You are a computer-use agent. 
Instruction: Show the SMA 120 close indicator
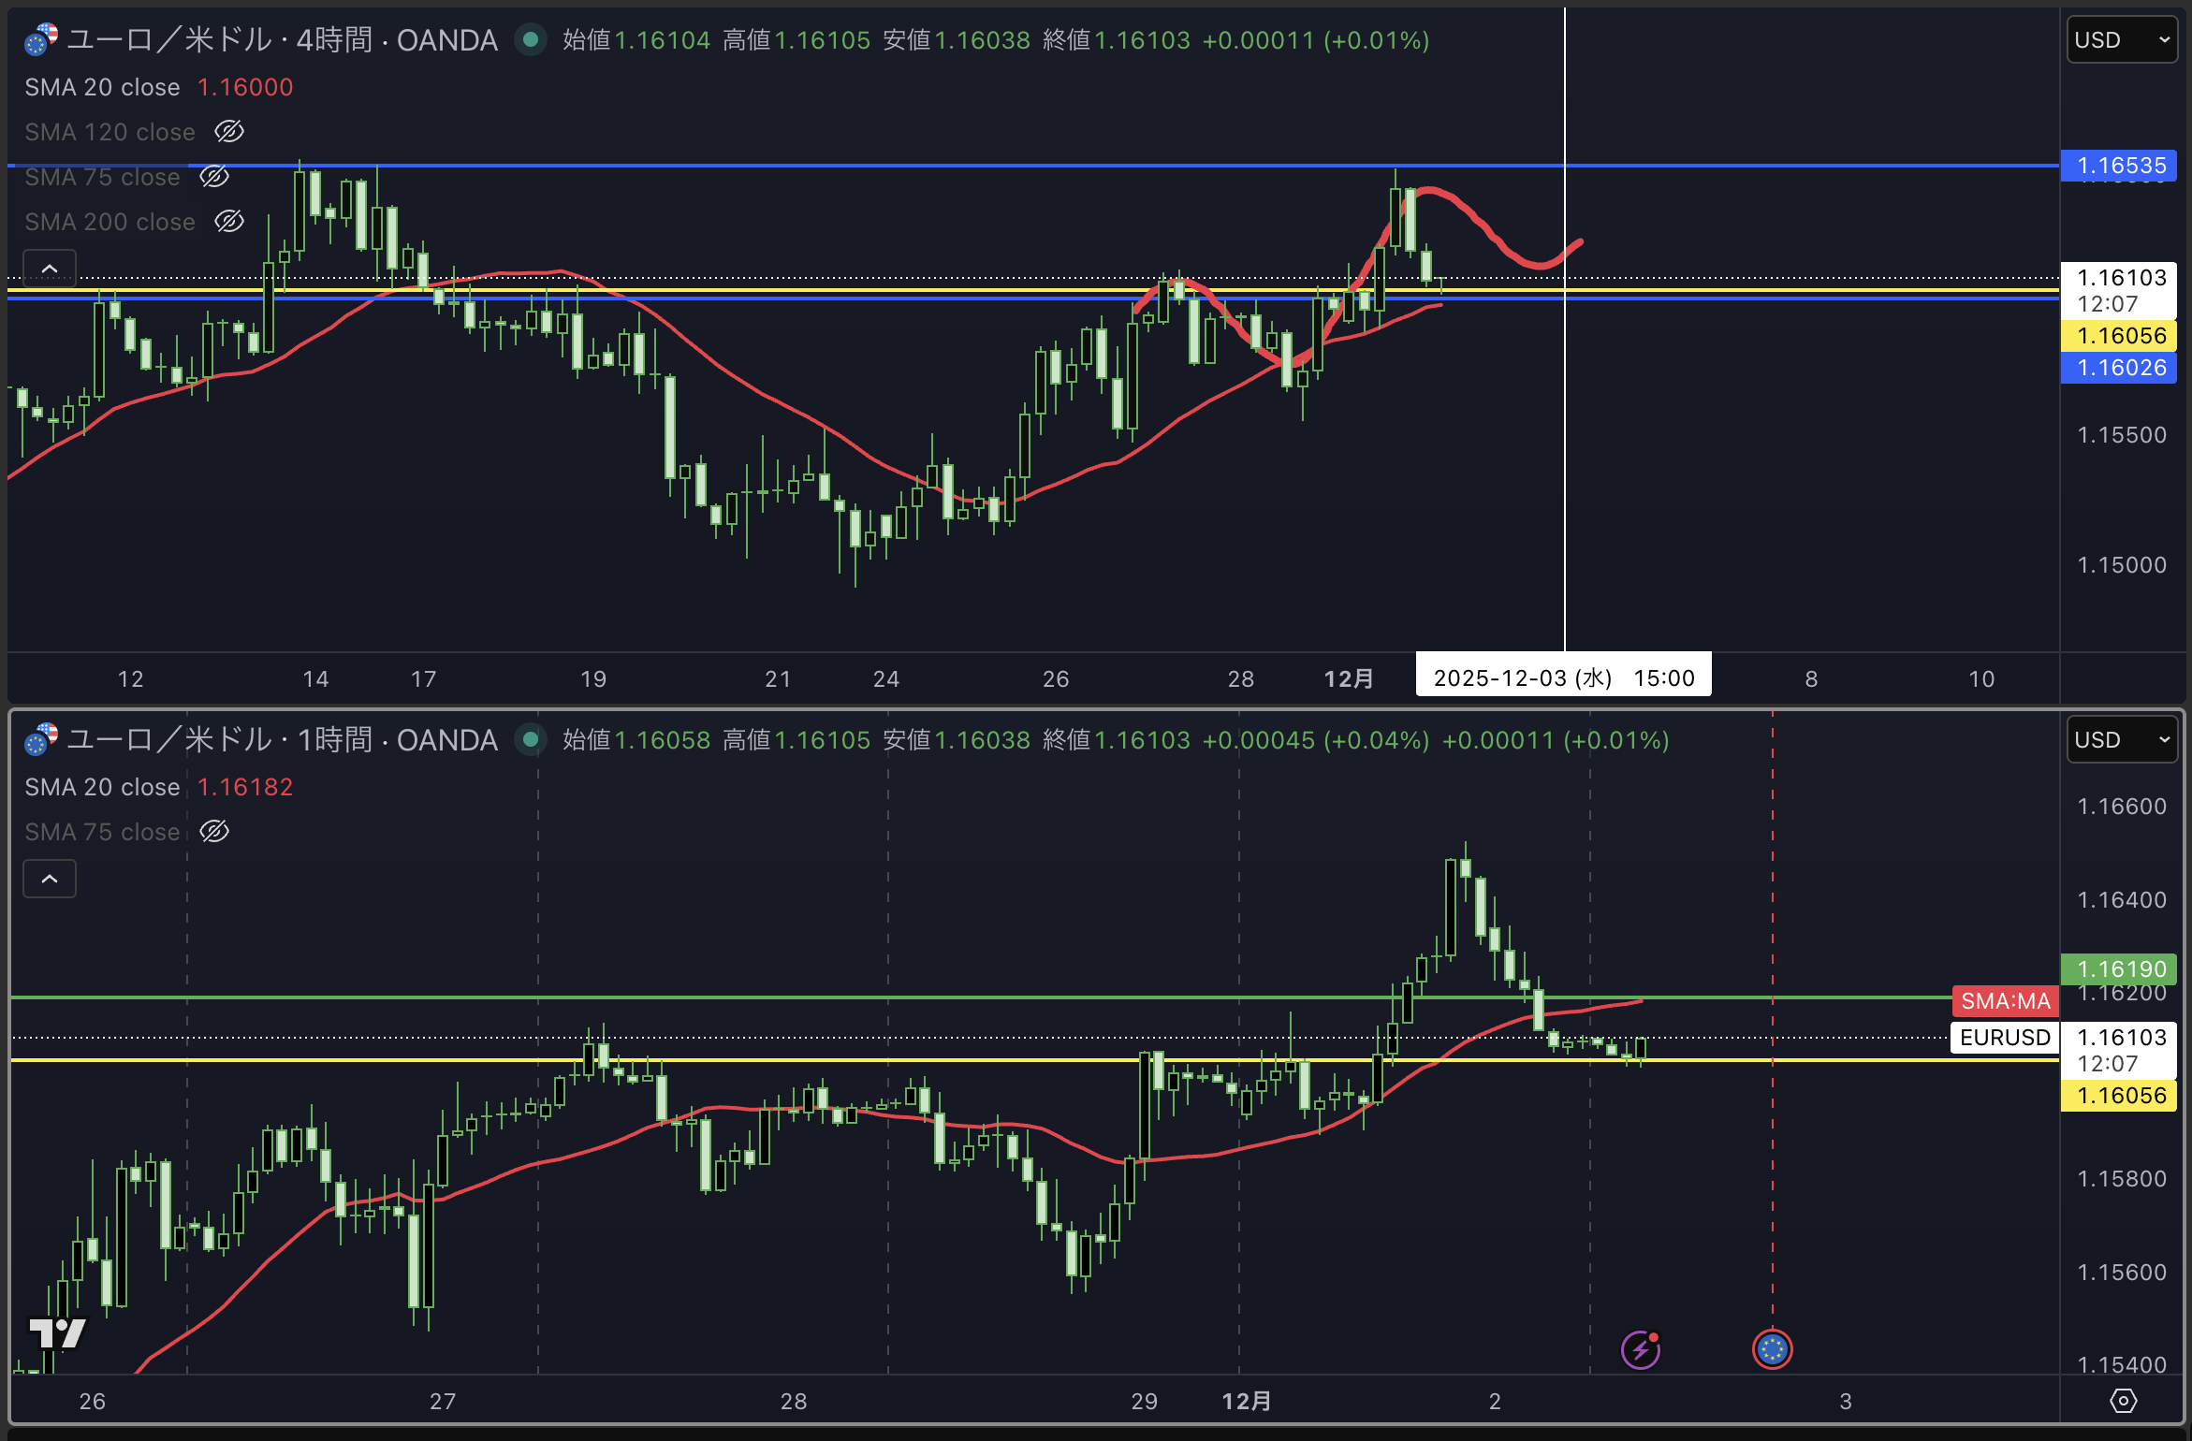coord(229,132)
